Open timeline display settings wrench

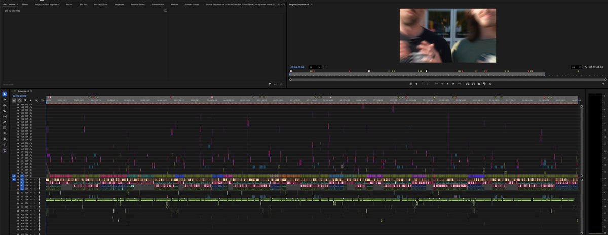(36, 100)
